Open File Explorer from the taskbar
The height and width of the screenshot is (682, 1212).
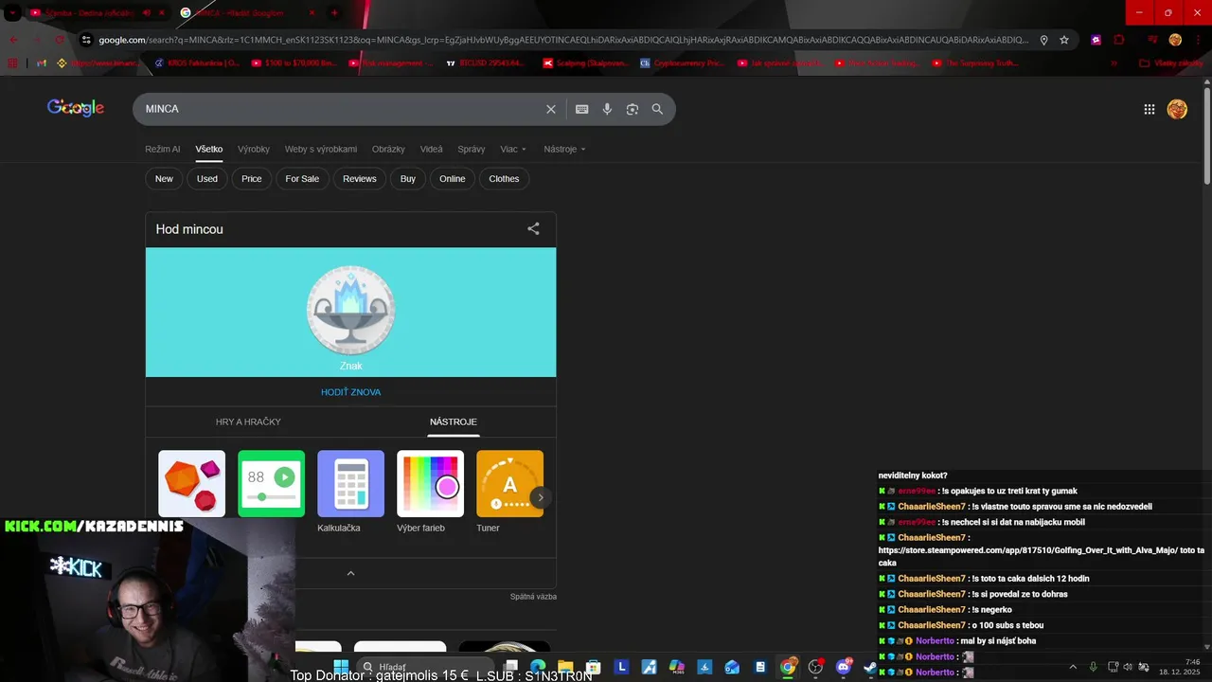pyautogui.click(x=565, y=667)
